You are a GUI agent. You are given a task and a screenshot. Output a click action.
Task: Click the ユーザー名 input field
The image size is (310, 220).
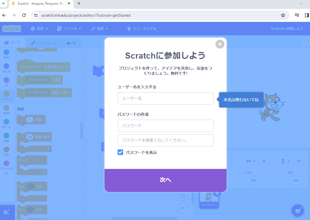[165, 98]
